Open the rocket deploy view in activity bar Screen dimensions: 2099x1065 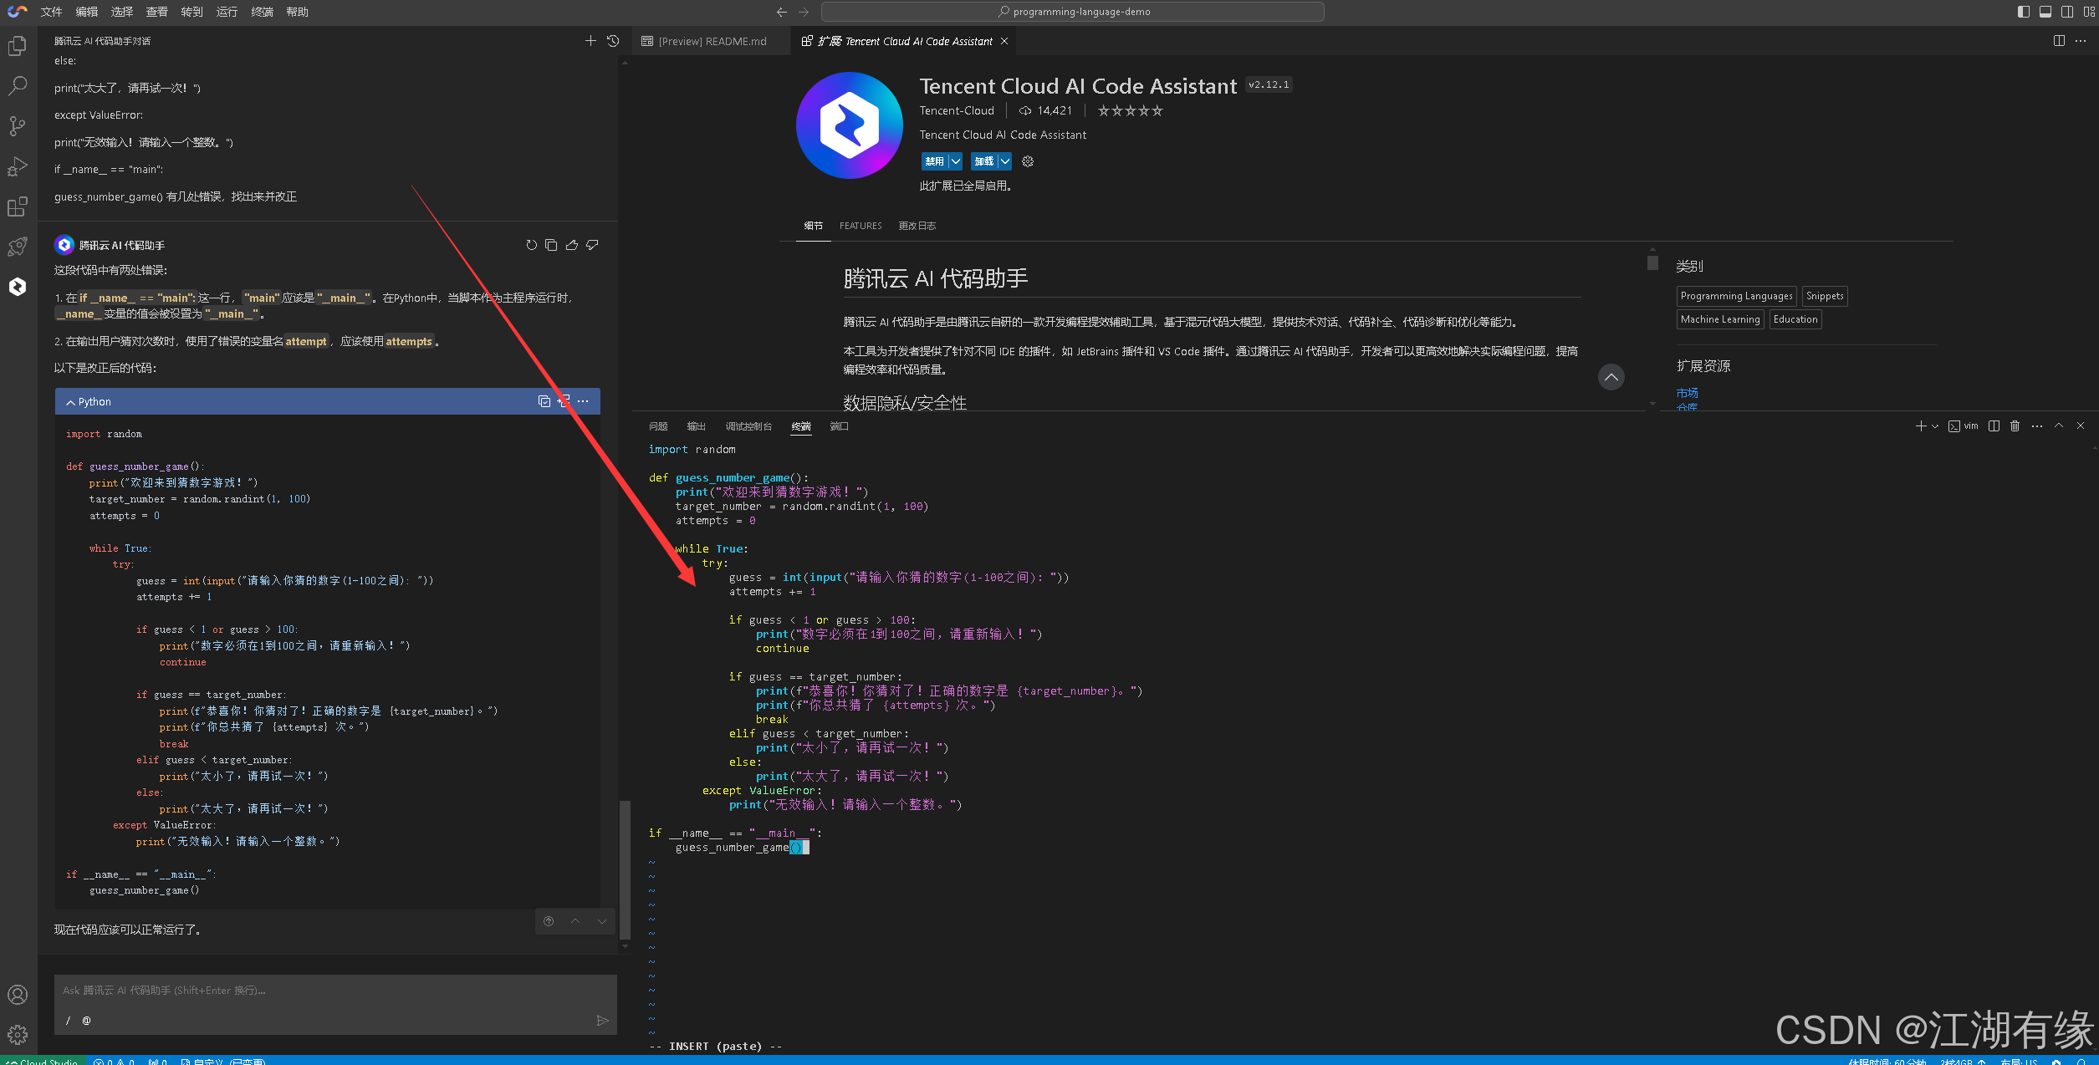coord(18,247)
